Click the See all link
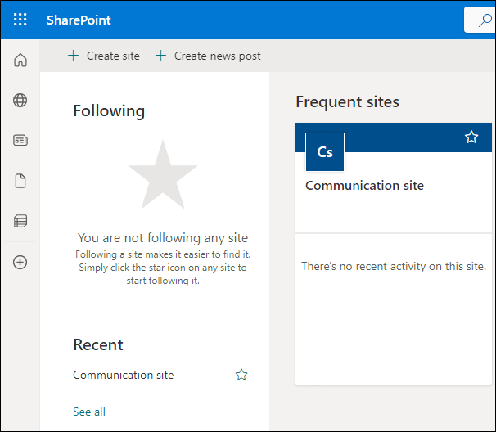Image resolution: width=496 pixels, height=432 pixels. click(x=89, y=412)
